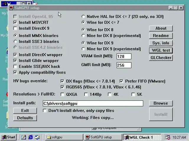
Task: Toggle the Install MSVCRT checkbox
Action: [x=15, y=22]
